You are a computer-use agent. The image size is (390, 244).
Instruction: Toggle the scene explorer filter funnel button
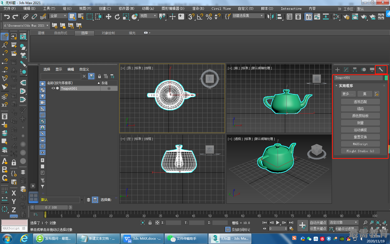(91, 76)
